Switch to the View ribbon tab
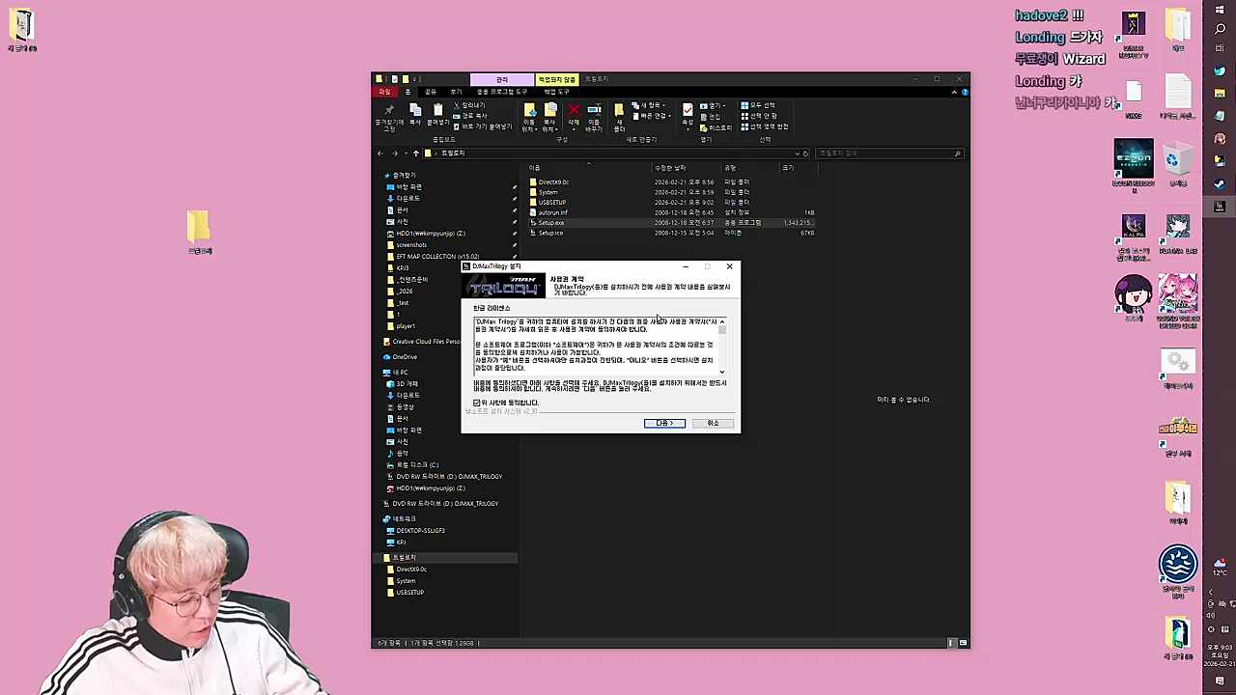Viewport: 1236px width, 695px height. [456, 92]
